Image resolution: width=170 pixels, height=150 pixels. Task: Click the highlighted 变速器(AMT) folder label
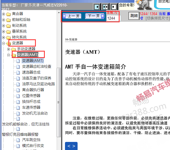point(28,55)
